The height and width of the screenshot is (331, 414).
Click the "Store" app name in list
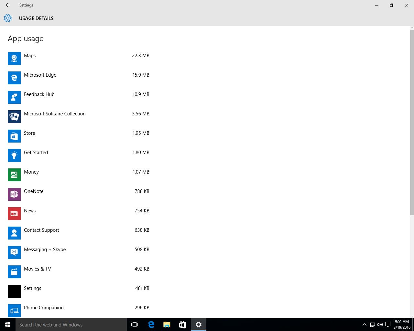pos(29,133)
